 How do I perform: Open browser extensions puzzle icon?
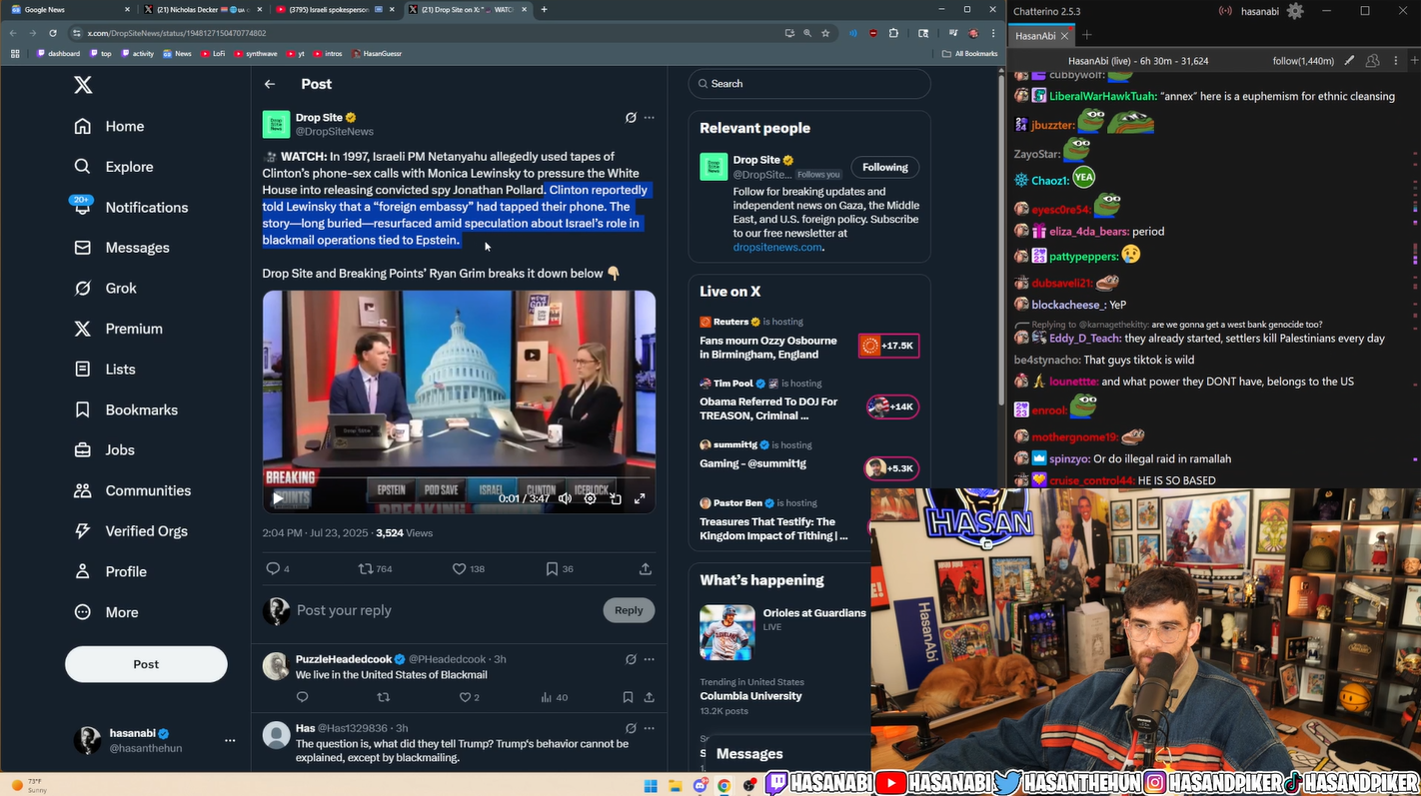tap(893, 33)
